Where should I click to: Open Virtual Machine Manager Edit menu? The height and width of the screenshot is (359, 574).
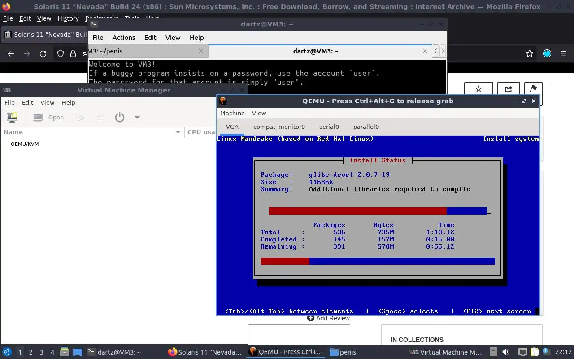tap(27, 102)
